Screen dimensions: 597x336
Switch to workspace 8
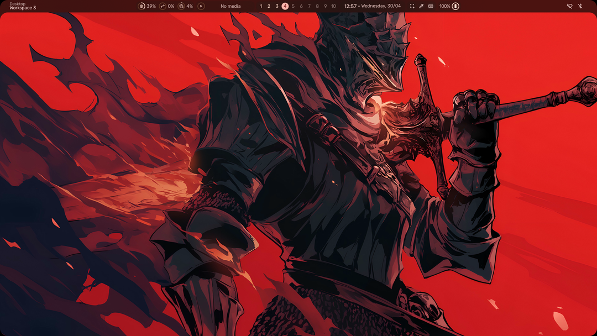(317, 6)
